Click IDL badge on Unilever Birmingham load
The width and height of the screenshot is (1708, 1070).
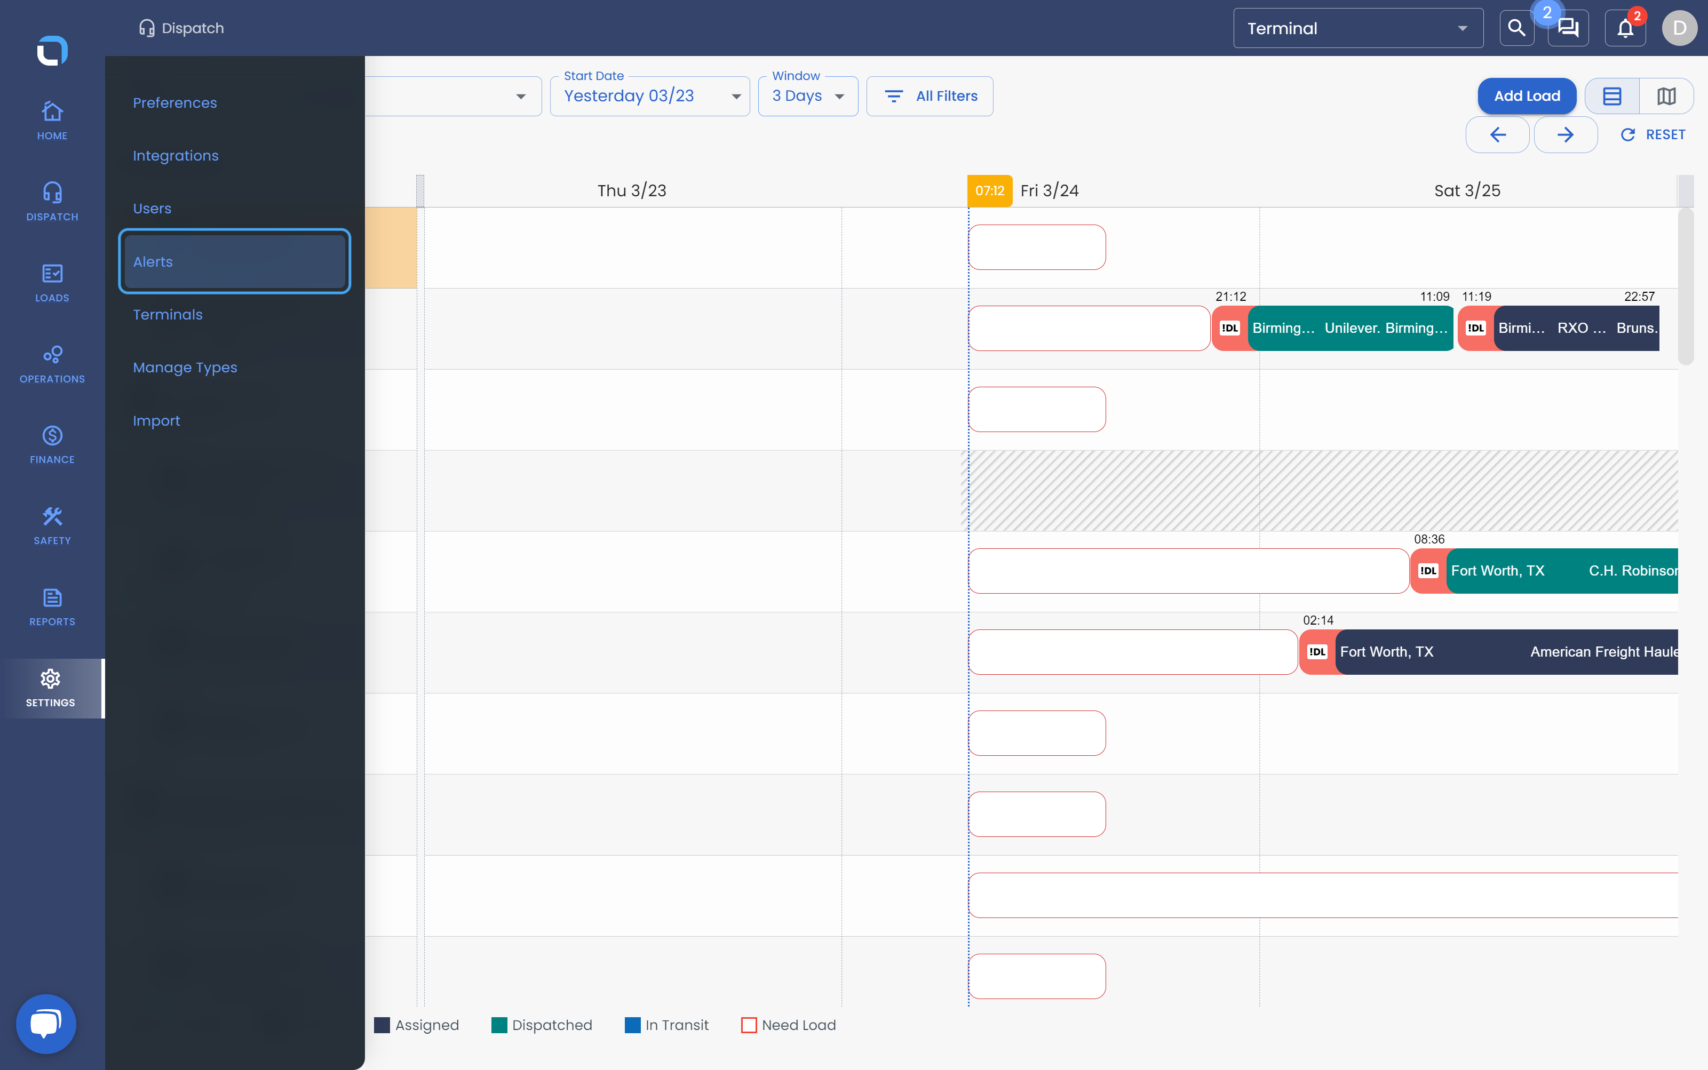(x=1229, y=328)
